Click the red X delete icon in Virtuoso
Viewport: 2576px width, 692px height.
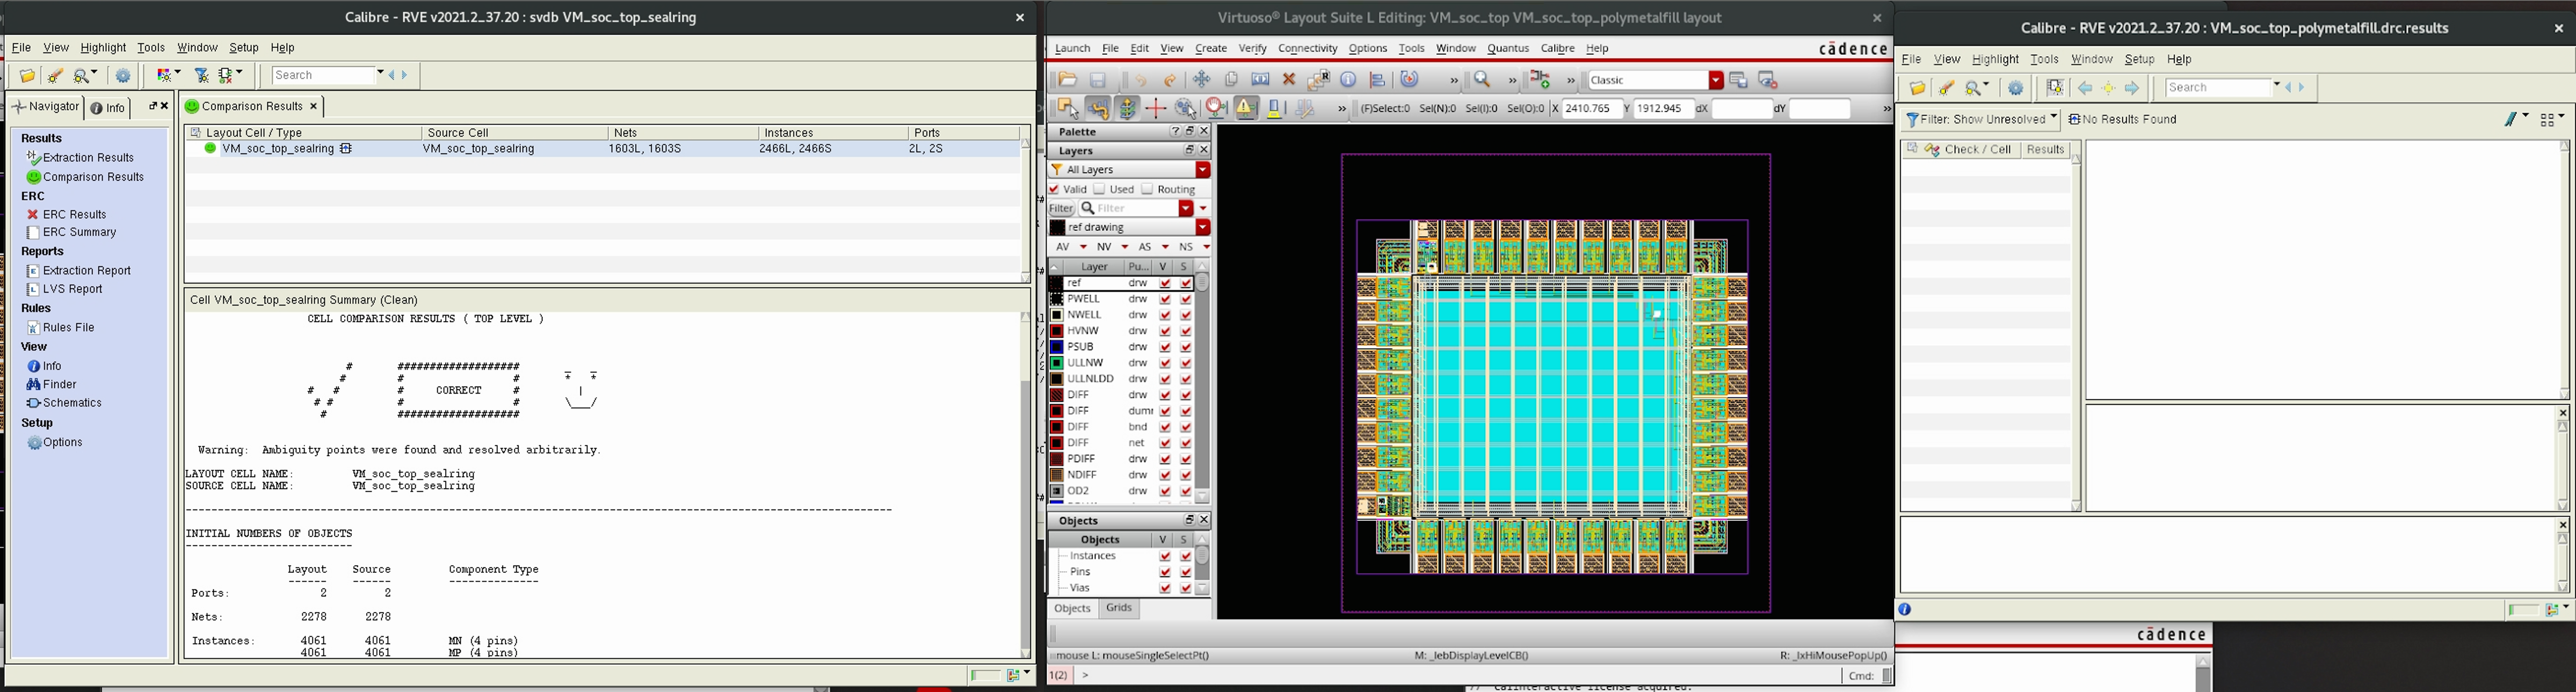pyautogui.click(x=1289, y=80)
